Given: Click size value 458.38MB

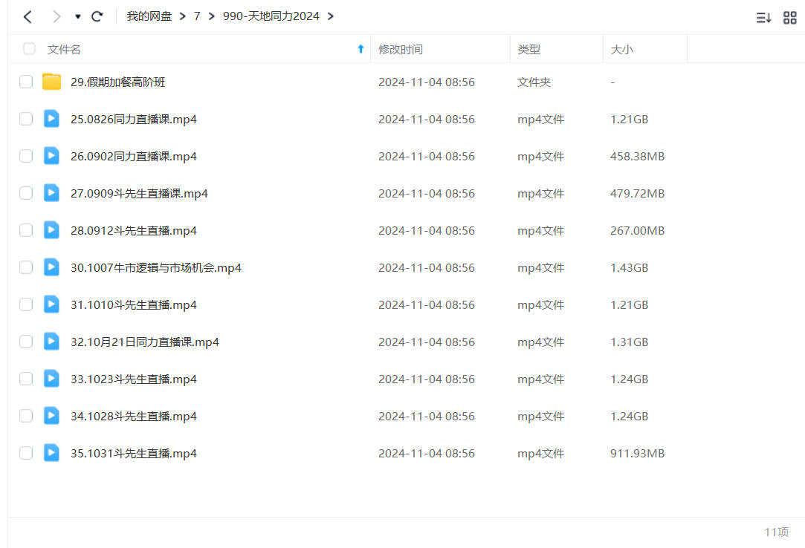Looking at the screenshot, I should [637, 156].
